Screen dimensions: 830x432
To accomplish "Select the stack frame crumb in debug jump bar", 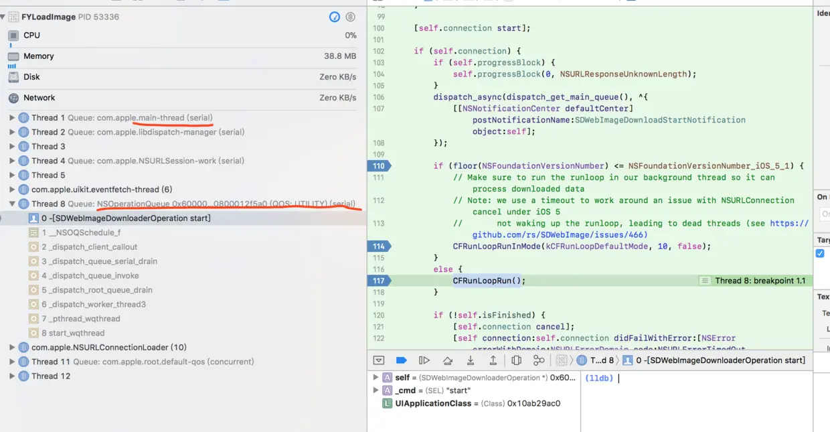I will point(714,360).
